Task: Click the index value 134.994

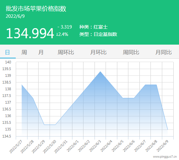Action: 30,33
